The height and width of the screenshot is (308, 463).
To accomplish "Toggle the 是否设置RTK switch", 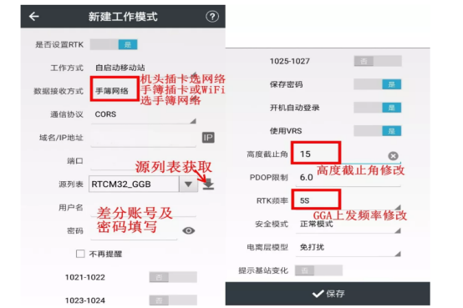I will 114,44.
